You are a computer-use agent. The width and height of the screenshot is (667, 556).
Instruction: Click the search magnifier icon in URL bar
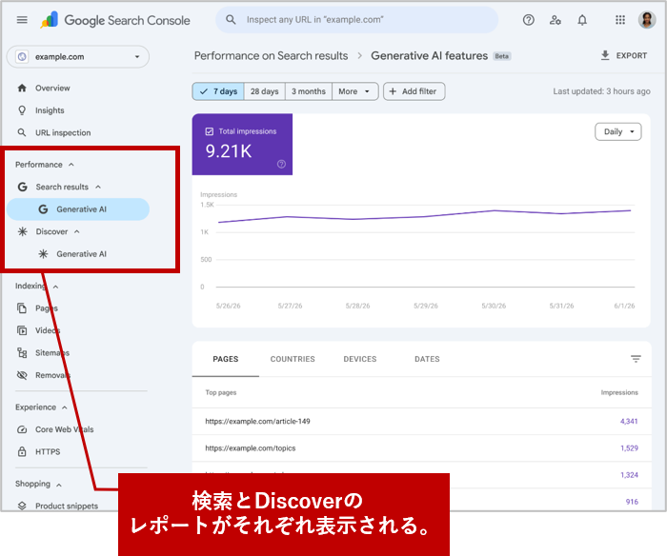(x=231, y=20)
